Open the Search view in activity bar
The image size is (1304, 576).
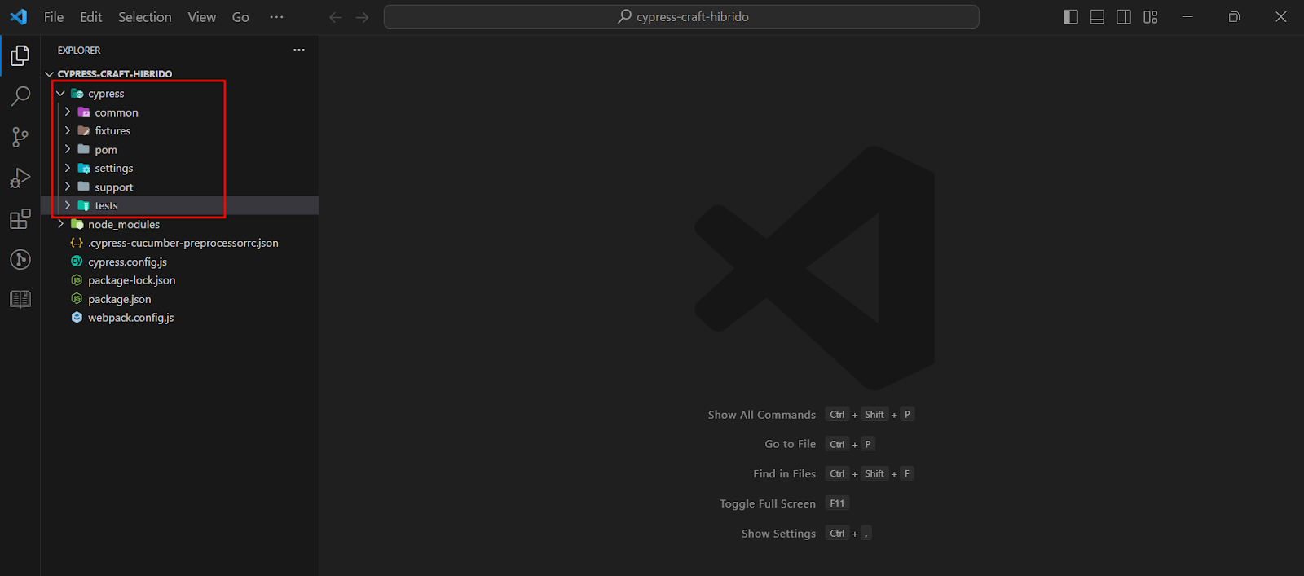20,96
